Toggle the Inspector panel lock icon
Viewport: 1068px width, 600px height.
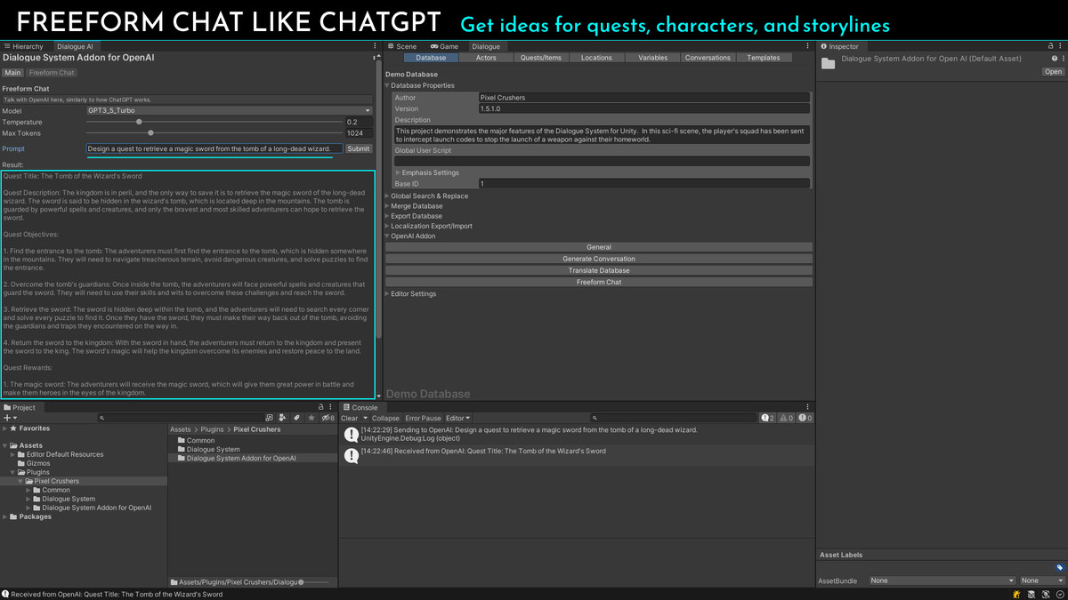click(x=1051, y=46)
